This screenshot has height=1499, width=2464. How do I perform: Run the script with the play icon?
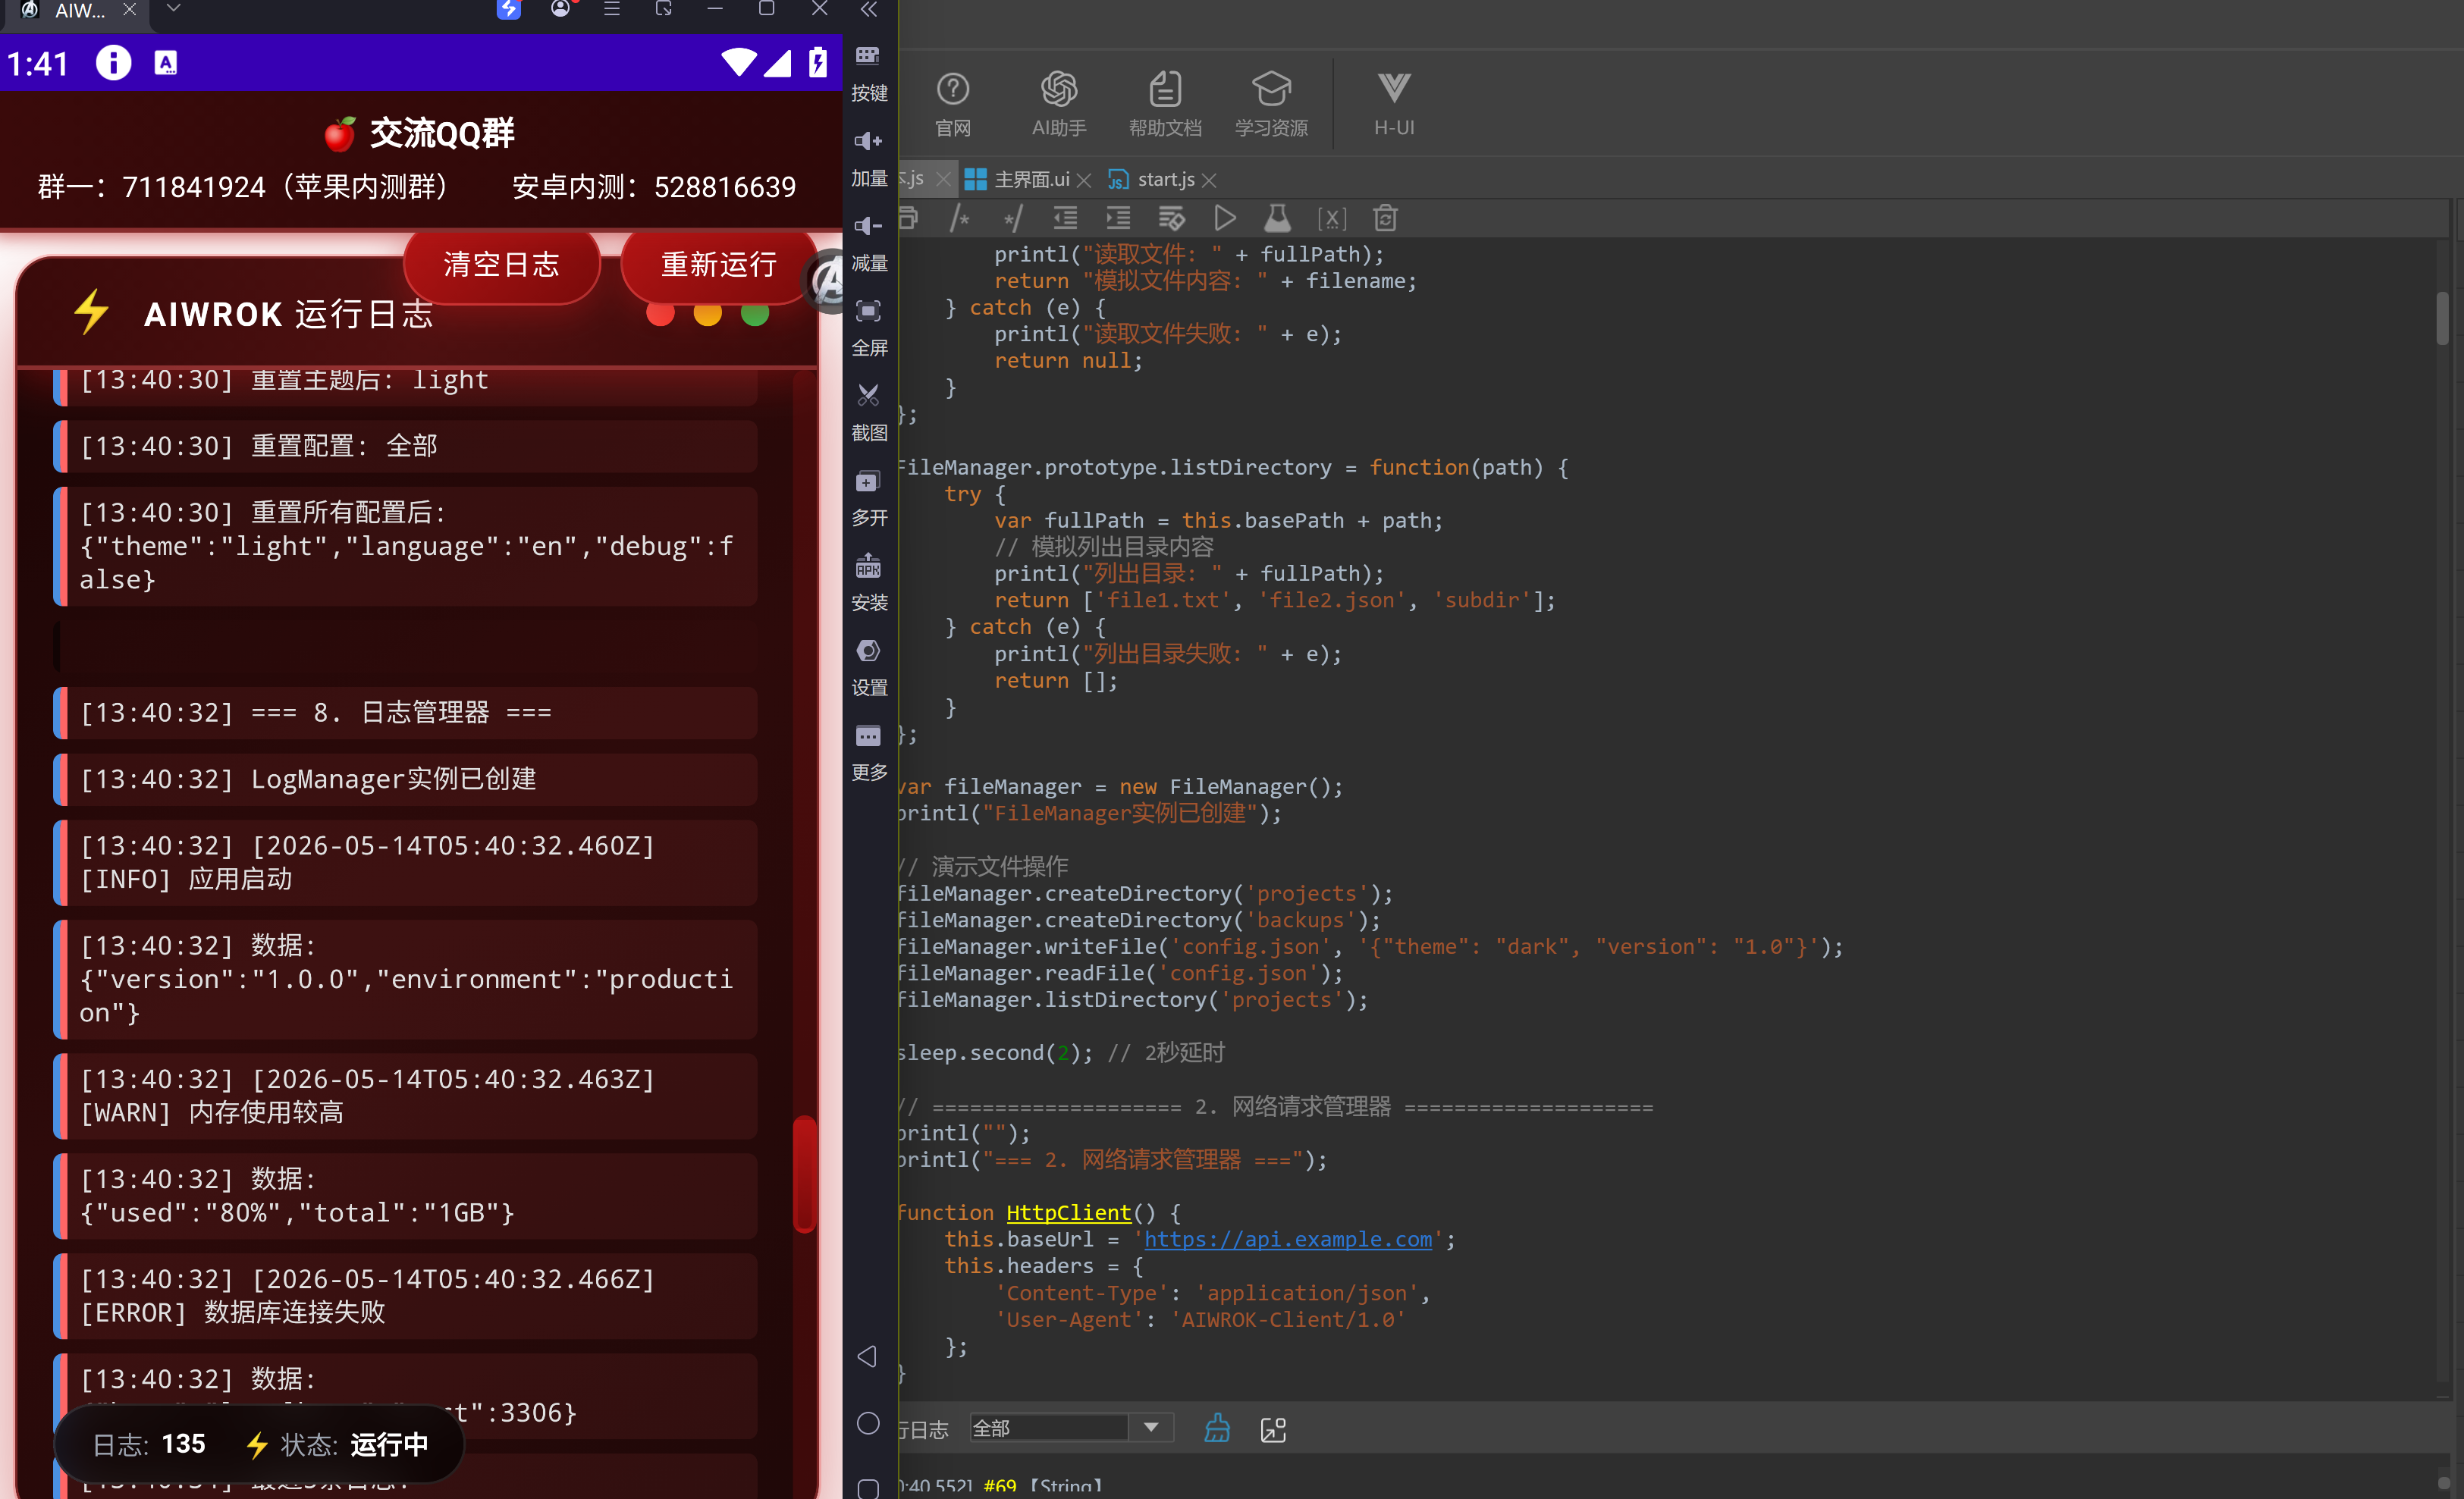click(1225, 218)
